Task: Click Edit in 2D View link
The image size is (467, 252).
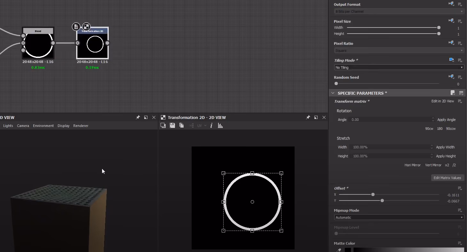Action: coord(443,101)
